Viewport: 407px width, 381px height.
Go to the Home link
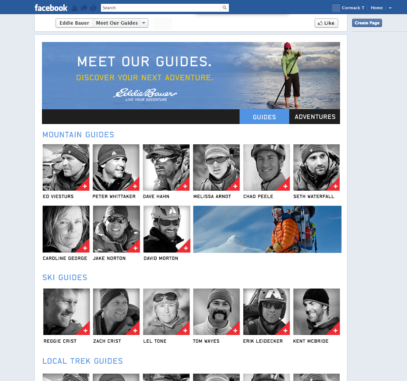[x=376, y=8]
